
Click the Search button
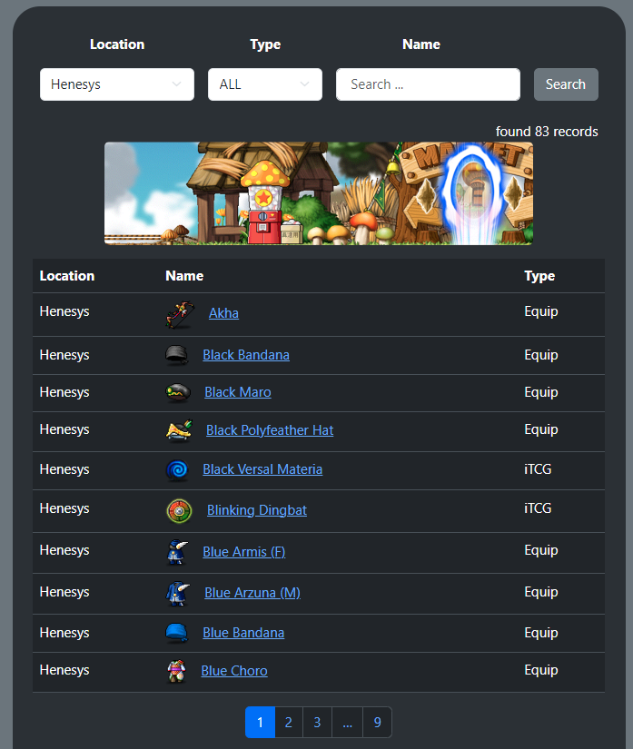point(566,84)
